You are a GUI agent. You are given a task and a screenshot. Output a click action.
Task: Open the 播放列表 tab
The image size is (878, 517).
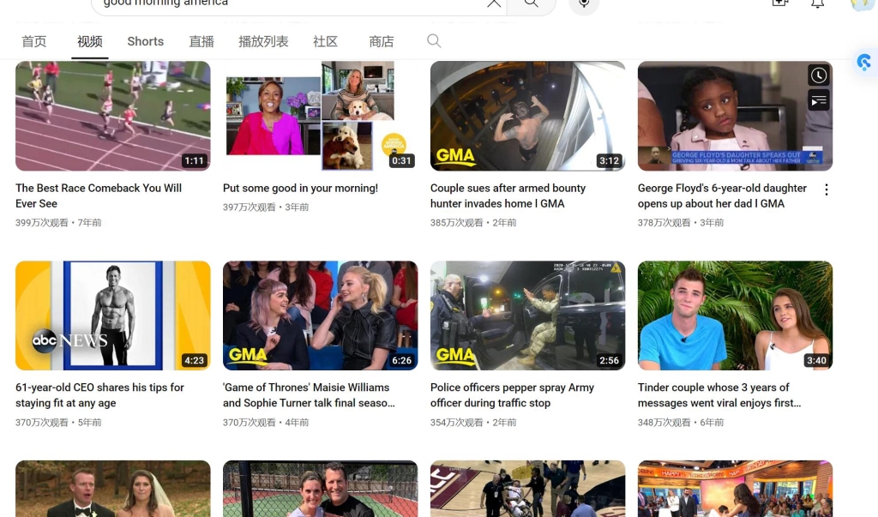coord(263,41)
